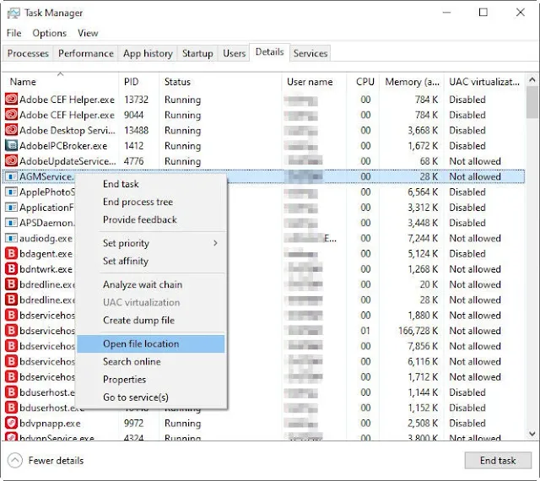Image resolution: width=540 pixels, height=481 pixels.
Task: Choose Open file location
Action: [x=151, y=343]
